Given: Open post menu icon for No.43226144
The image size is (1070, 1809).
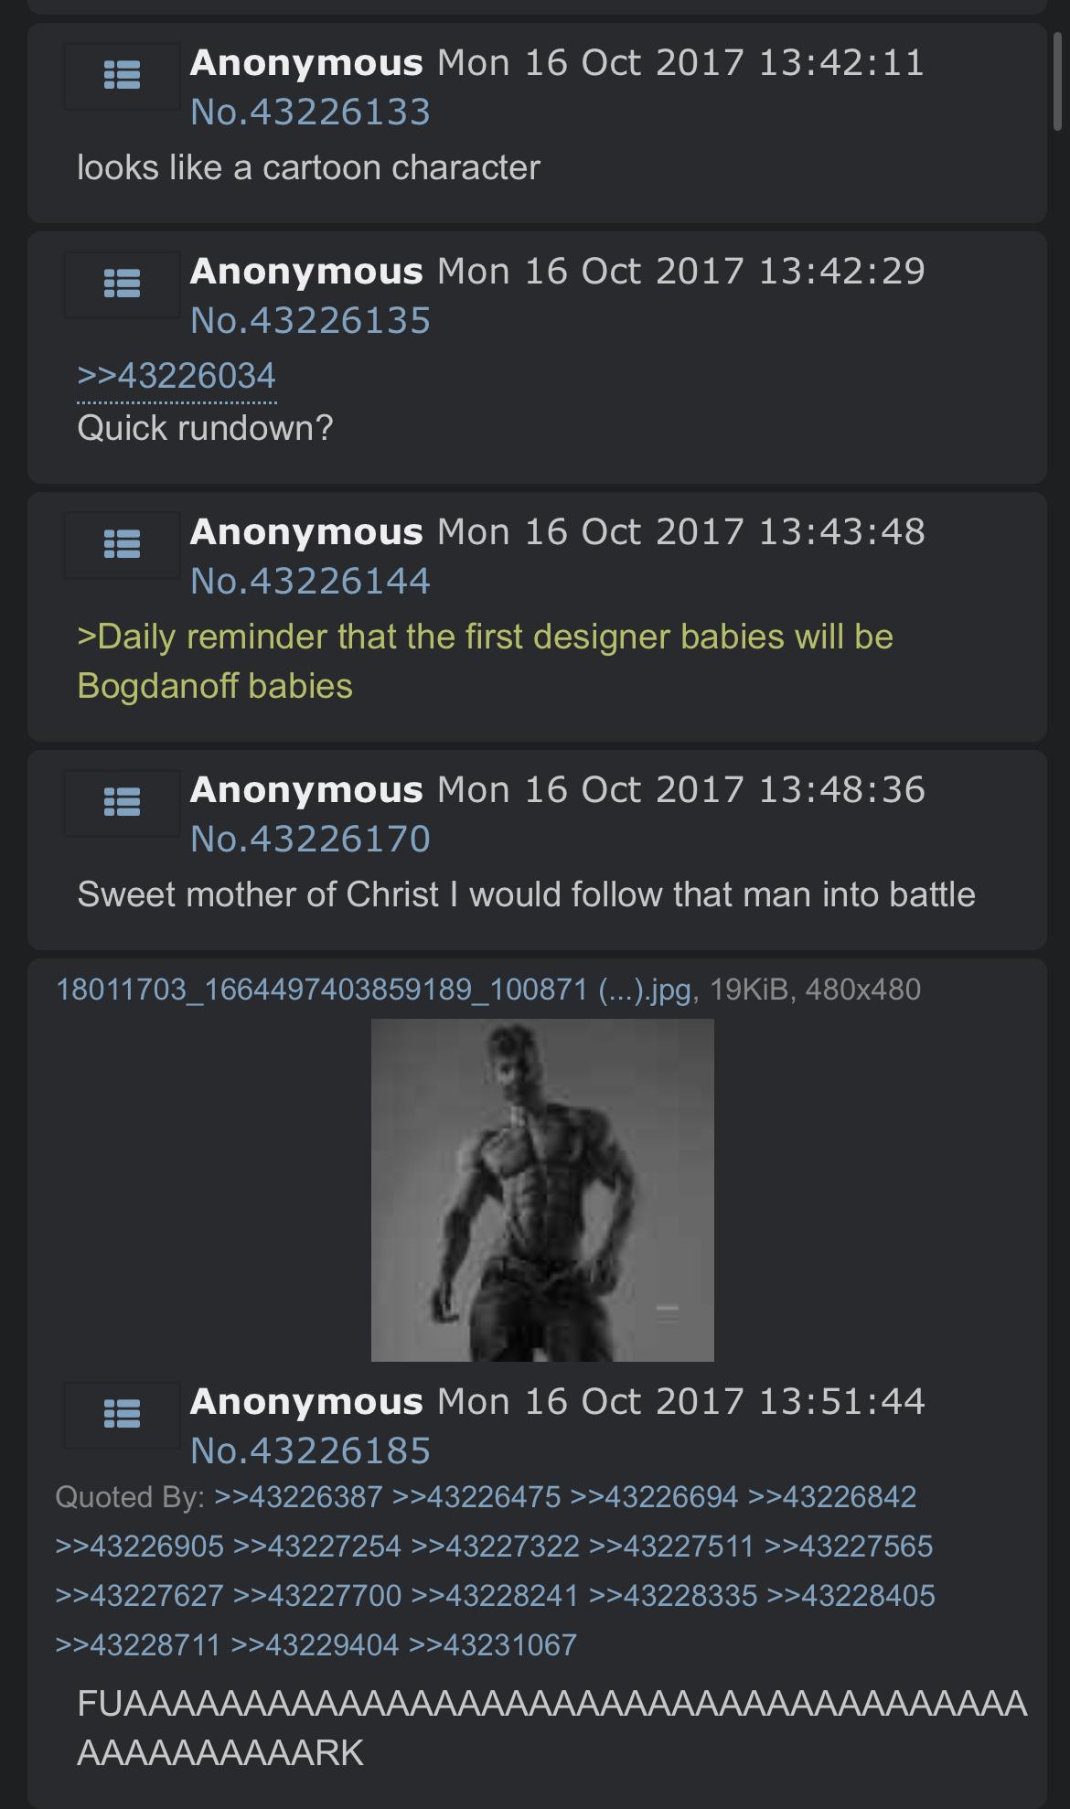Looking at the screenshot, I should point(122,544).
